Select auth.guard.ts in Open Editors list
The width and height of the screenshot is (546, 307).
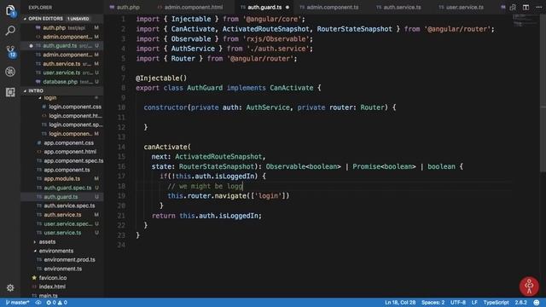tap(62, 45)
